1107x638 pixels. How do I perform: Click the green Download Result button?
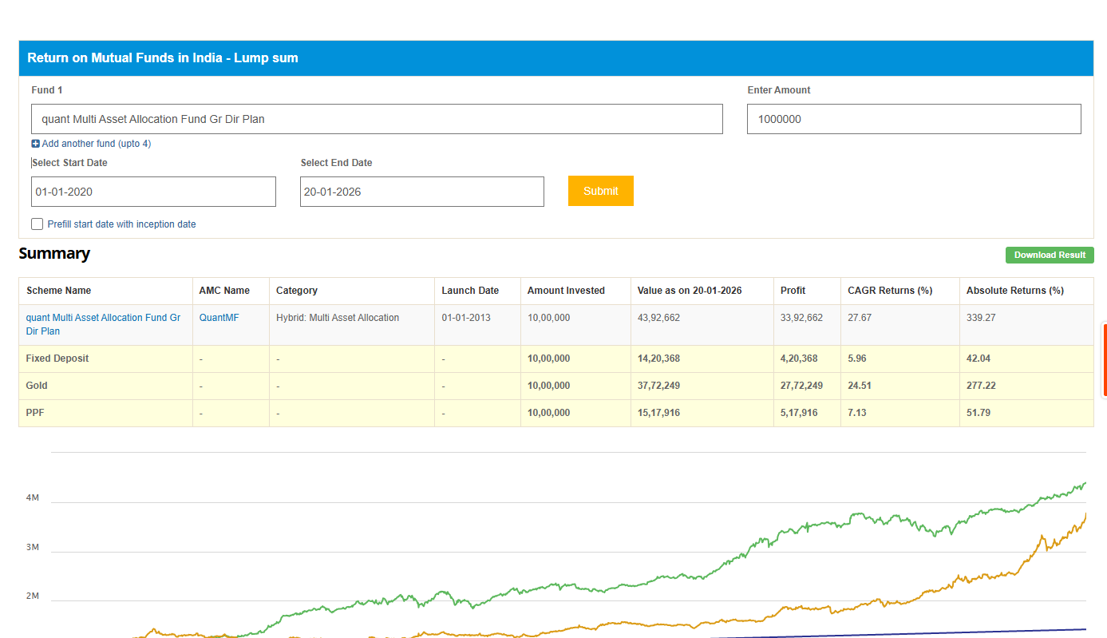click(1049, 256)
